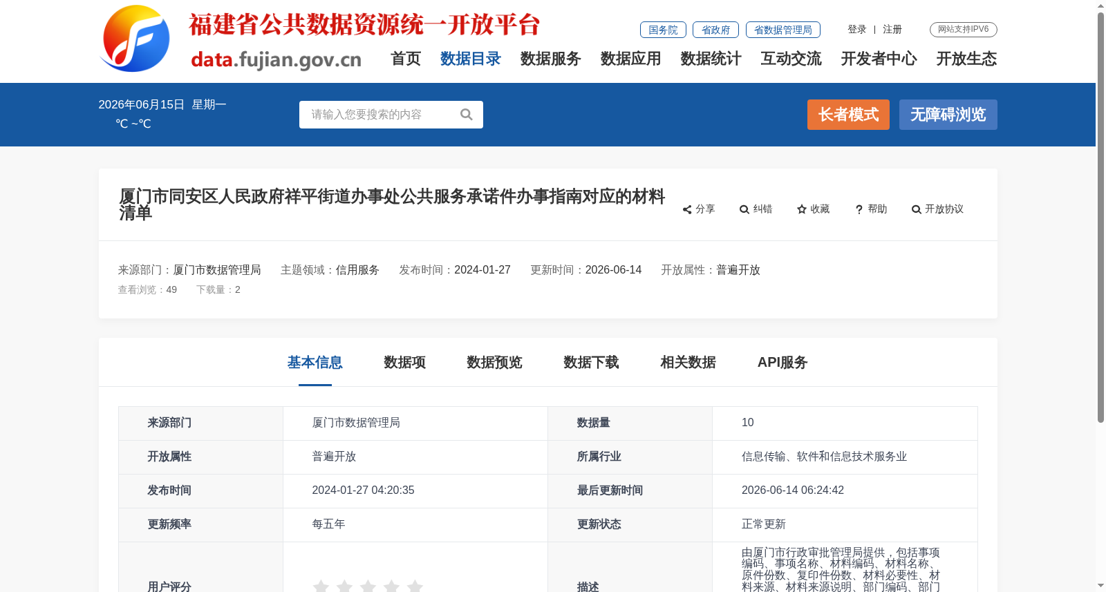Screen dimensions: 1106x592
Task: Rate with the fourth star
Action: [x=391, y=586]
